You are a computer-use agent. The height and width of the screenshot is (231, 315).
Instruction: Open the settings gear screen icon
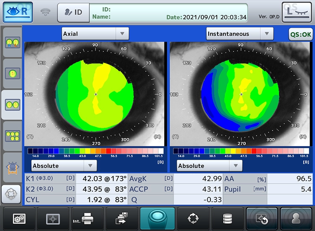(18, 218)
